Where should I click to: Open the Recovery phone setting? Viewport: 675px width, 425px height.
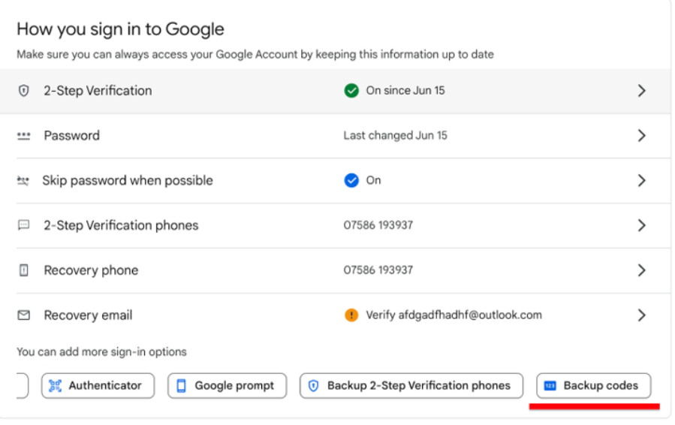point(91,270)
